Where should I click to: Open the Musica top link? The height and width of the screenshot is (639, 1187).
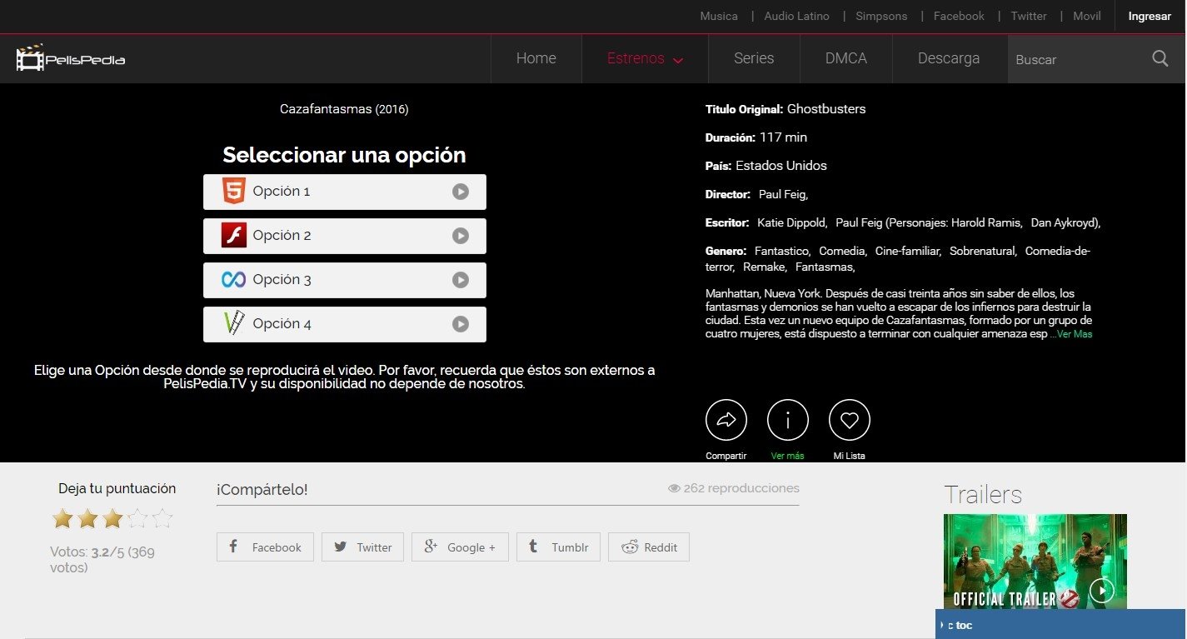719,16
